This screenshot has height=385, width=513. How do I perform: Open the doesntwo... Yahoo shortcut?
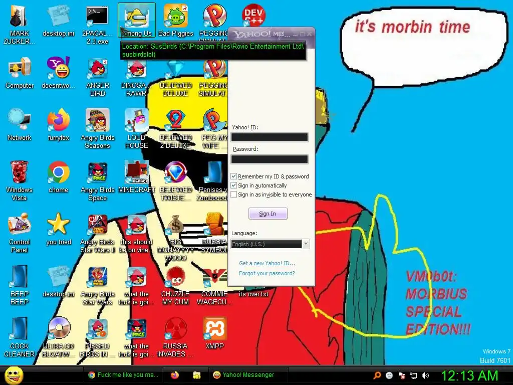tap(58, 73)
